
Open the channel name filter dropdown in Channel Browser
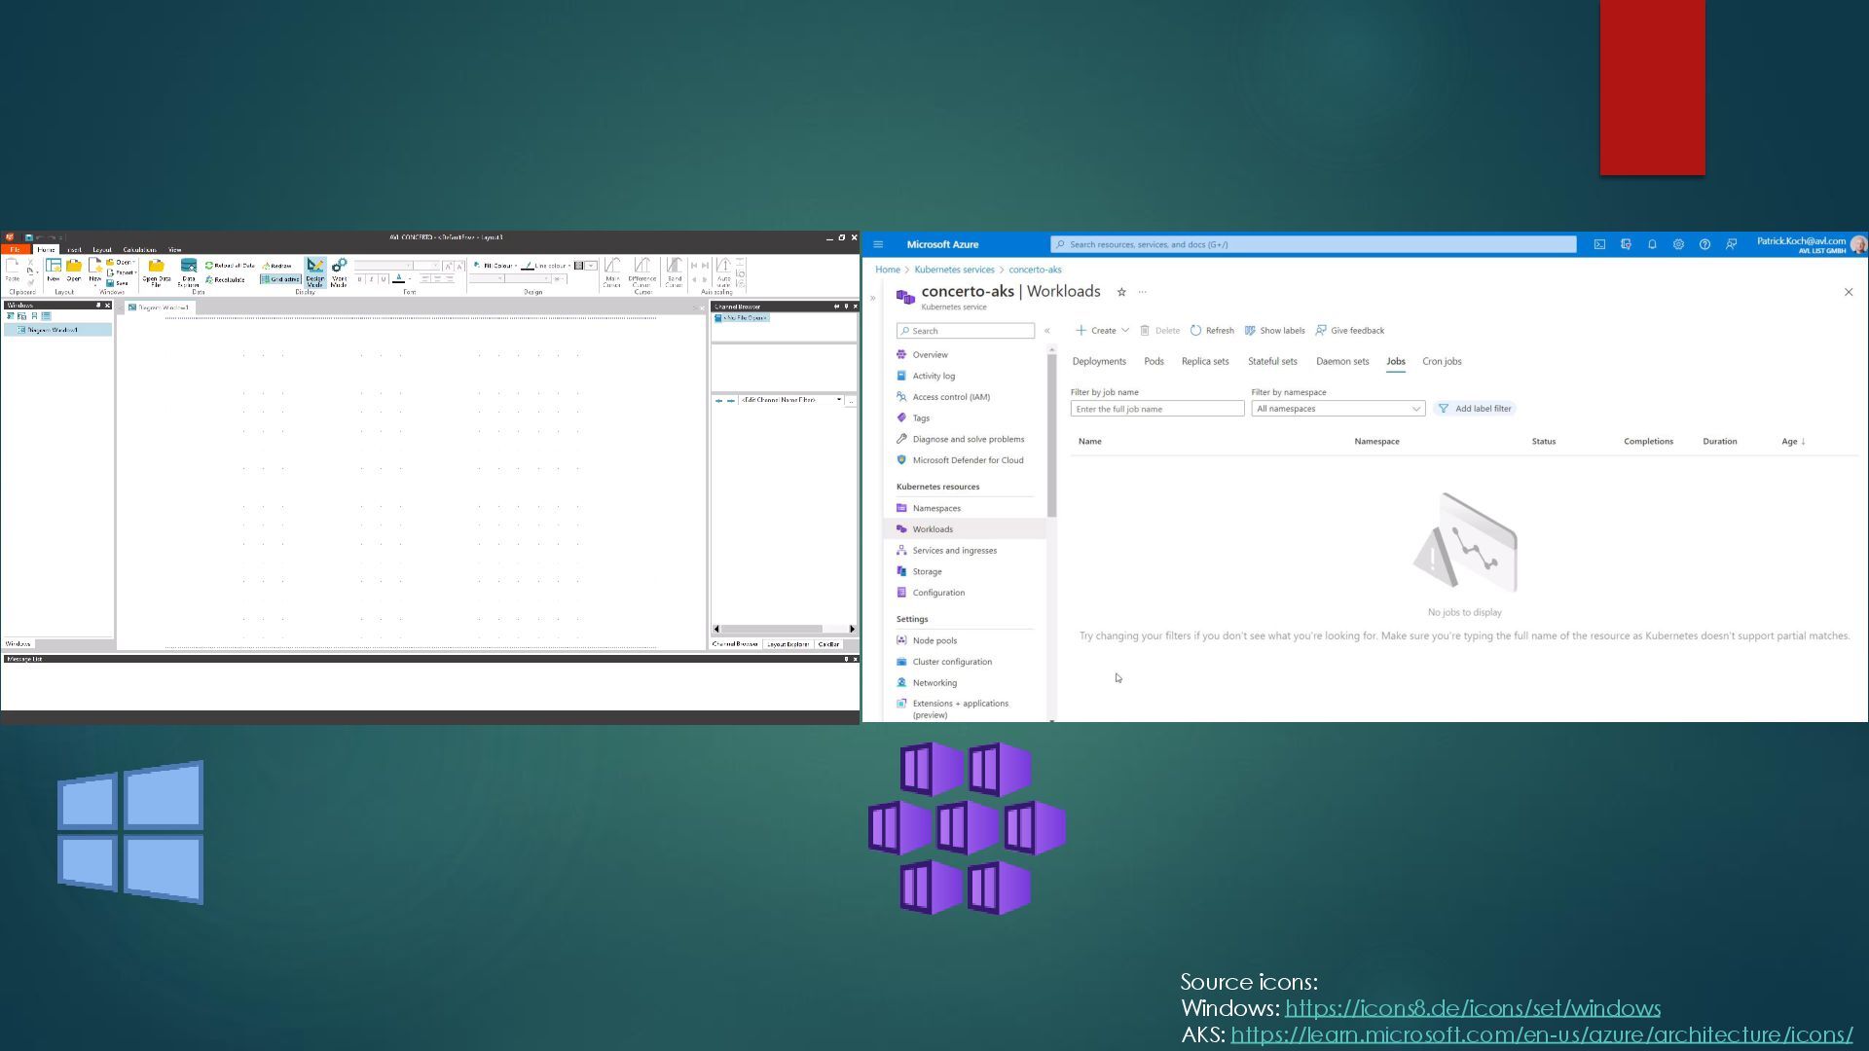click(x=839, y=400)
